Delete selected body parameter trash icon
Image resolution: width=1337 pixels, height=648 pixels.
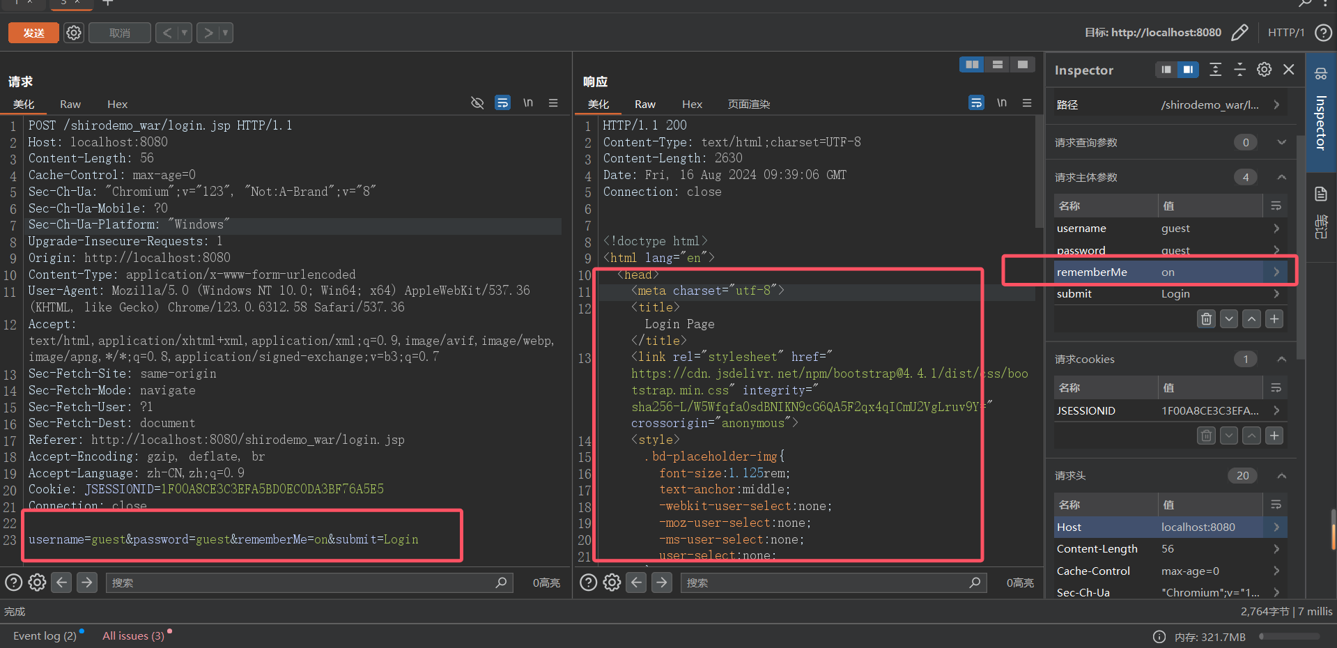1207,319
